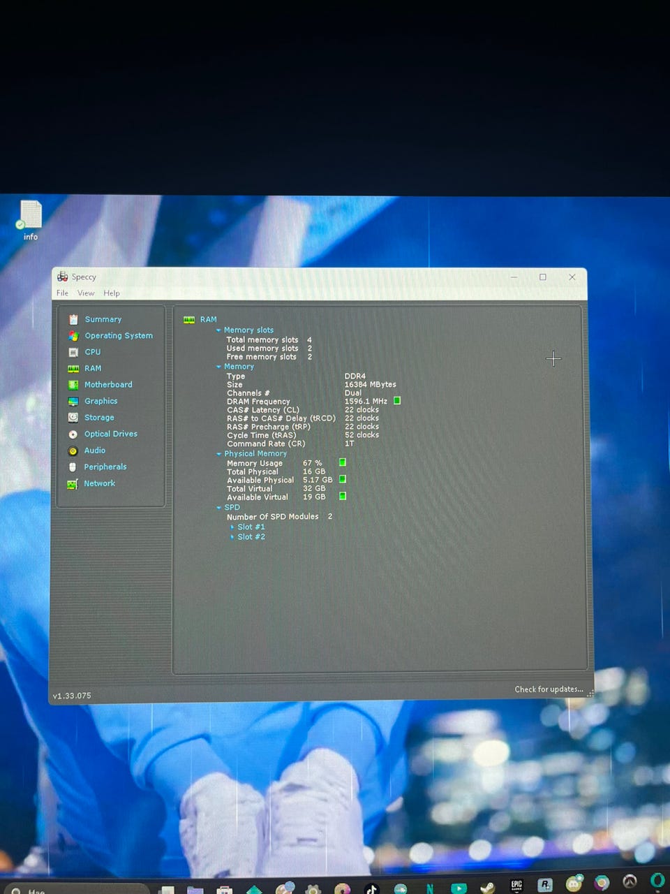670x894 pixels.
Task: Select the Audio speaker icon
Action: [73, 451]
